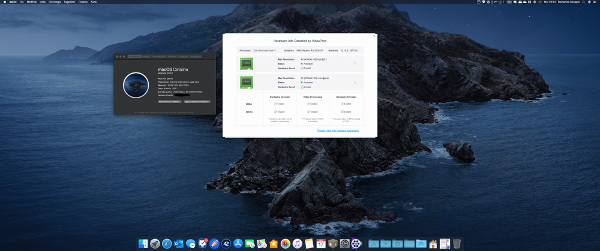600x251 pixels.
Task: Toggle HEVC Video Processing Enable
Action: [308, 111]
